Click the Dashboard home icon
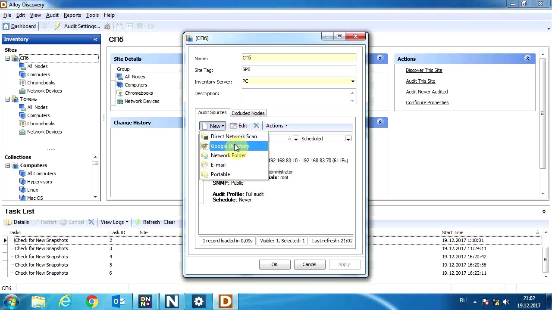The width and height of the screenshot is (552, 310). click(x=6, y=26)
